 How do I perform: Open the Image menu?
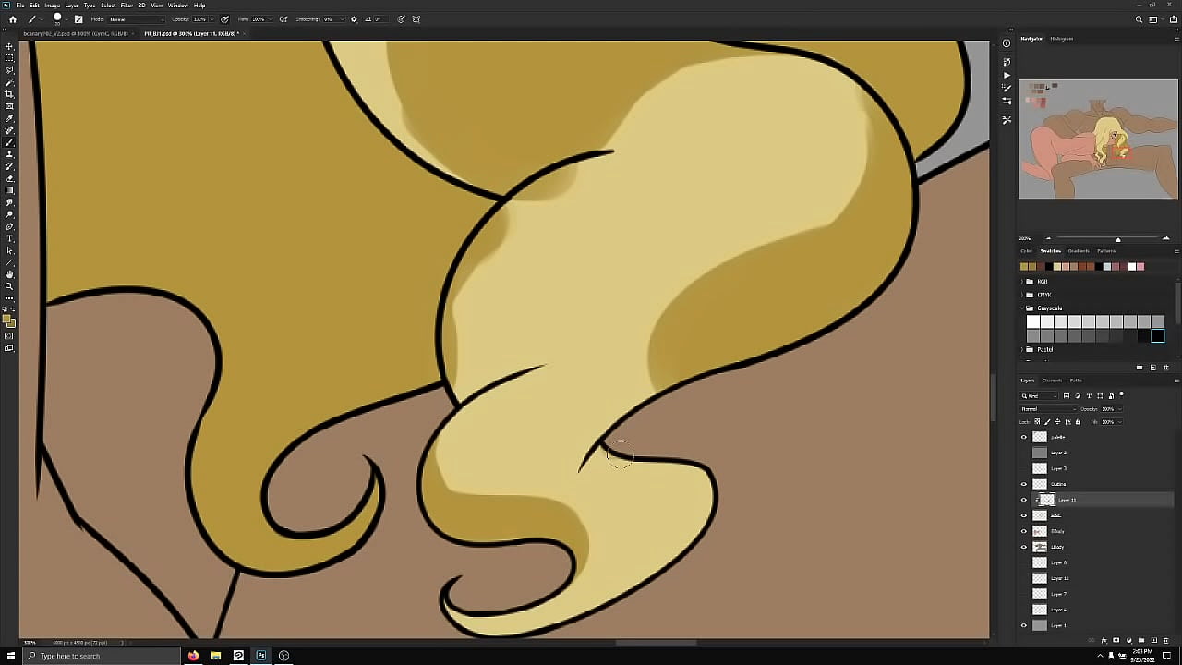tap(53, 6)
